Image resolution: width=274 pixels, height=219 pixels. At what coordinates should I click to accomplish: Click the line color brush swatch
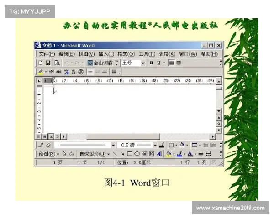[x=179, y=154]
